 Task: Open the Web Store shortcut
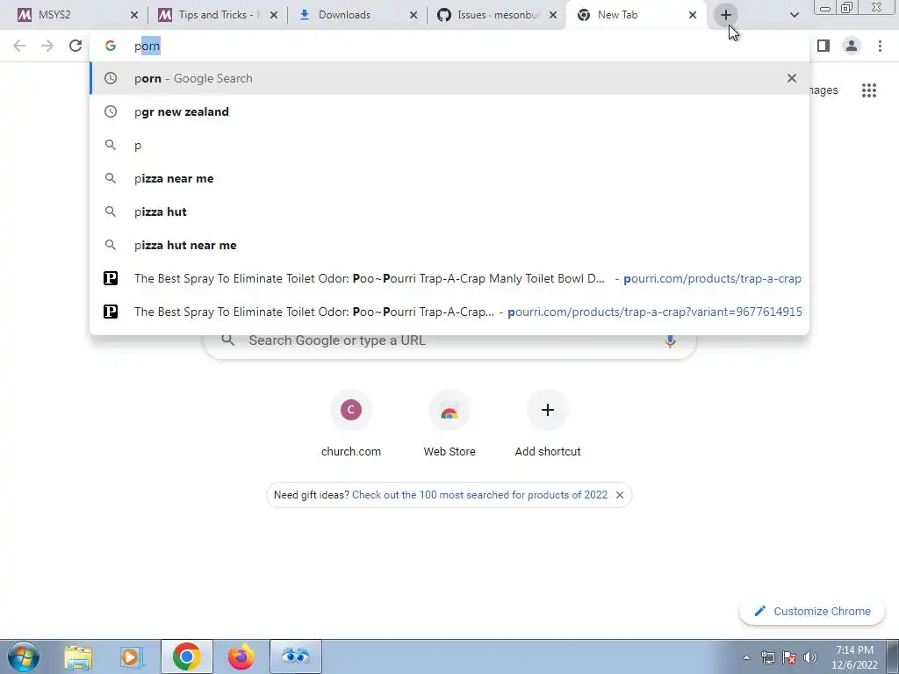click(x=449, y=423)
